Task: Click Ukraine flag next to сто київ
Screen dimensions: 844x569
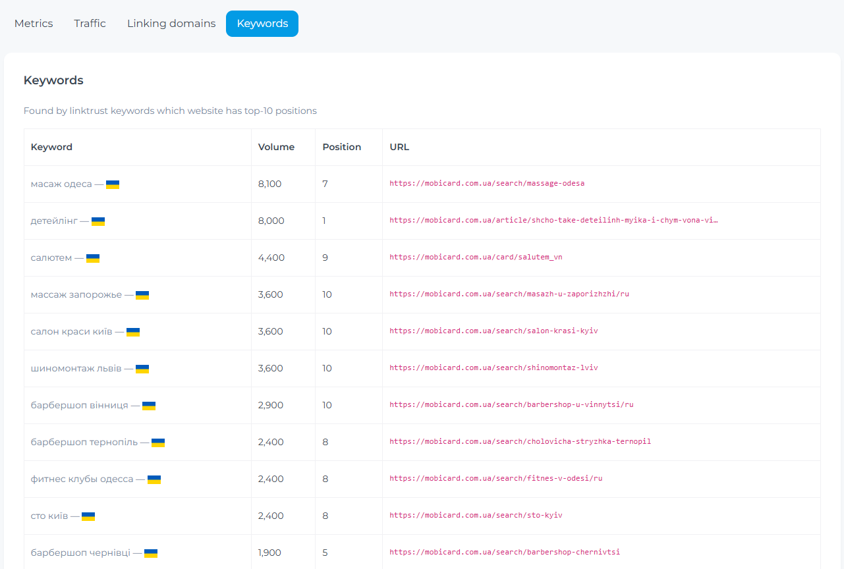Action: 88,516
